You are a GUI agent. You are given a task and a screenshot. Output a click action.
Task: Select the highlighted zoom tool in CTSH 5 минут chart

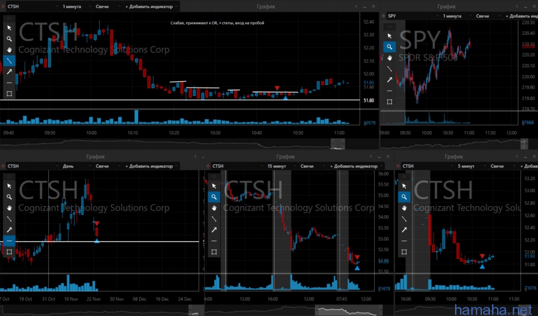[404, 197]
